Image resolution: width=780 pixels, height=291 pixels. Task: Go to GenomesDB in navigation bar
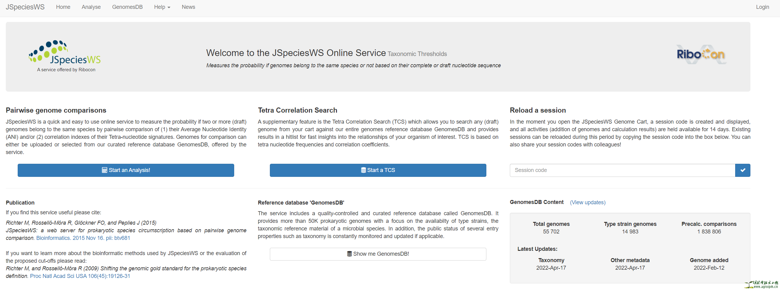pos(127,7)
